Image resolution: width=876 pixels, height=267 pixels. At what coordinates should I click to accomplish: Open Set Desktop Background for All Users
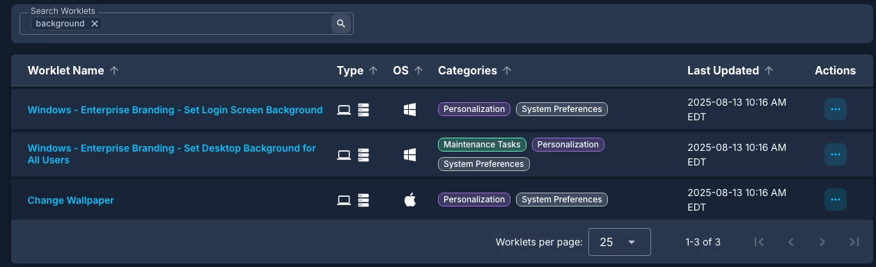pyautogui.click(x=171, y=154)
